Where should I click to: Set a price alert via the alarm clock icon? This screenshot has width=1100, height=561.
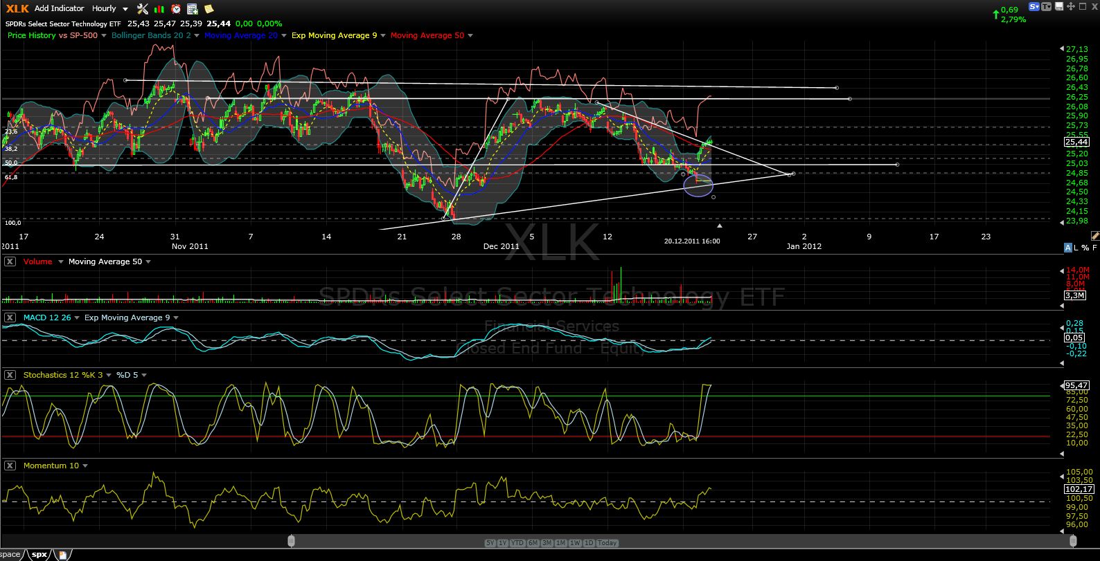(176, 8)
